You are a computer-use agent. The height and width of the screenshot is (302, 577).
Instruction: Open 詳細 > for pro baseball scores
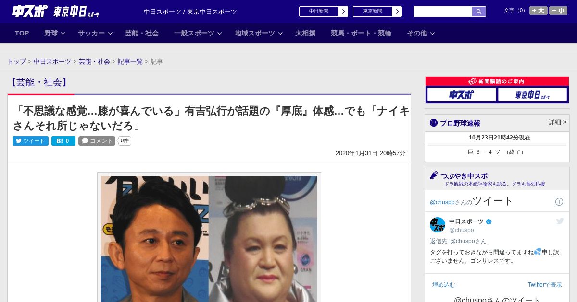pos(557,122)
